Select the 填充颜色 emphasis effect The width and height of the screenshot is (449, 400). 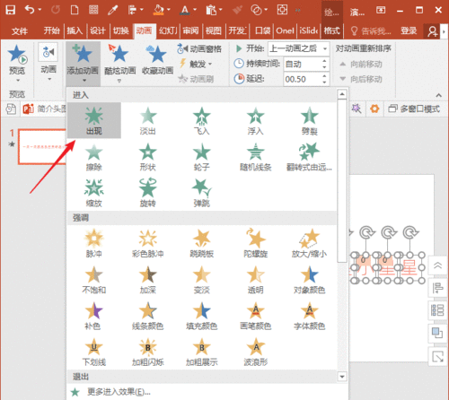tap(202, 316)
